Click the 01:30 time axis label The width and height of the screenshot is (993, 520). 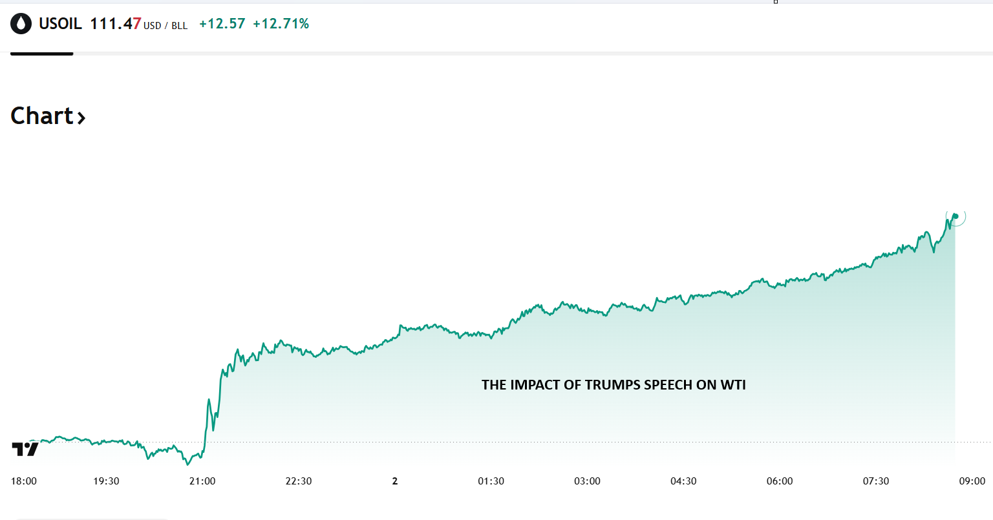pyautogui.click(x=491, y=481)
